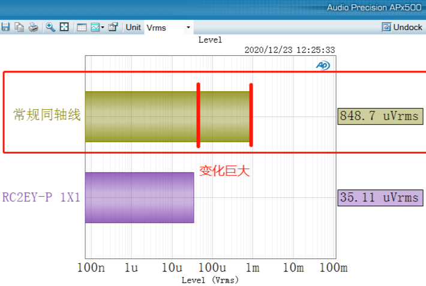Click the 1m axis tick label
Image resolution: width=426 pixels, height=286 pixels.
coord(253,267)
